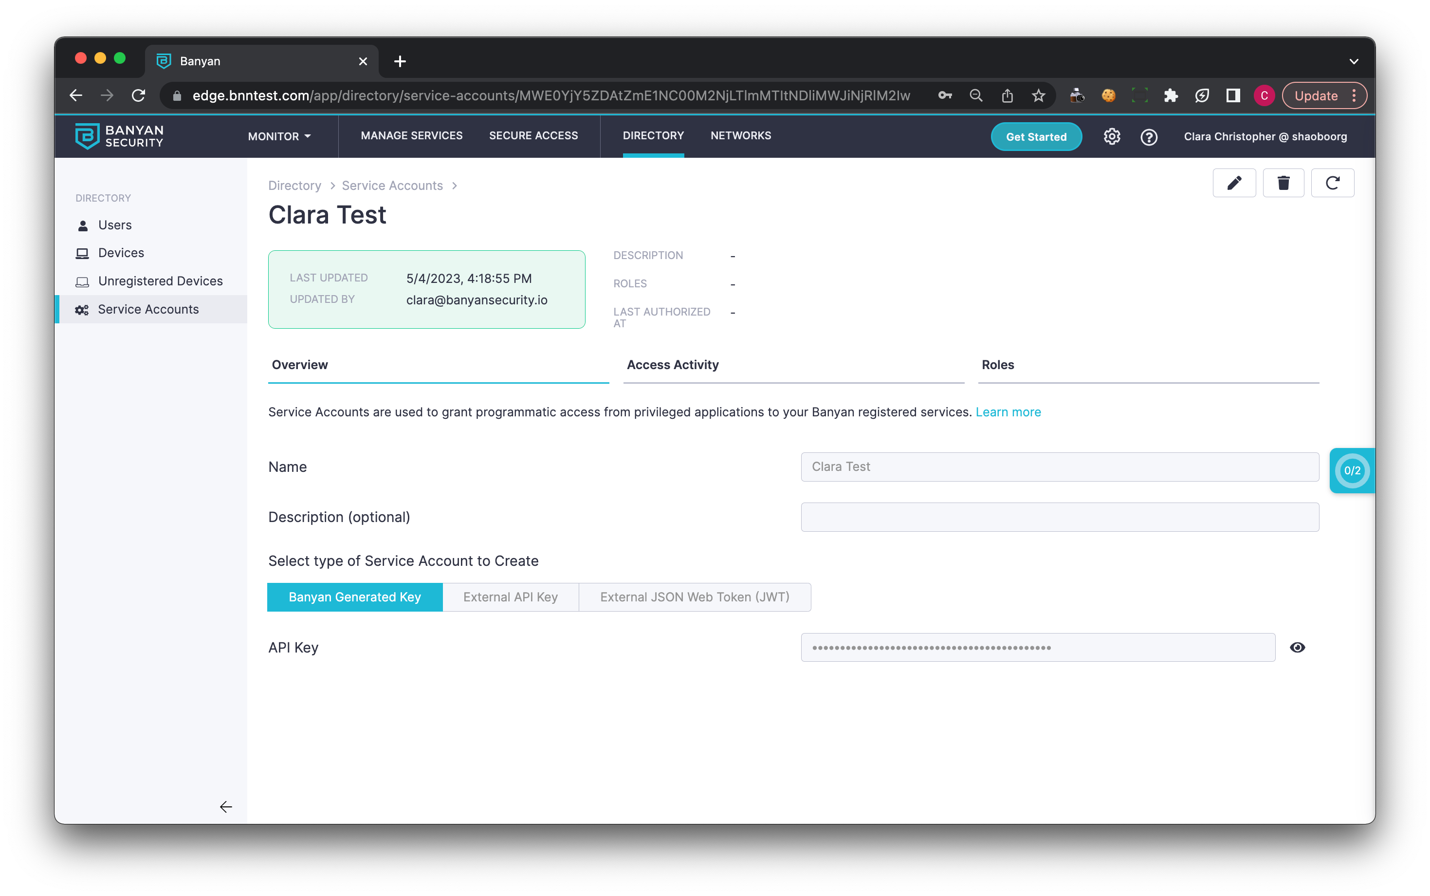Follow the Learn more link
1430x896 pixels.
point(1008,412)
